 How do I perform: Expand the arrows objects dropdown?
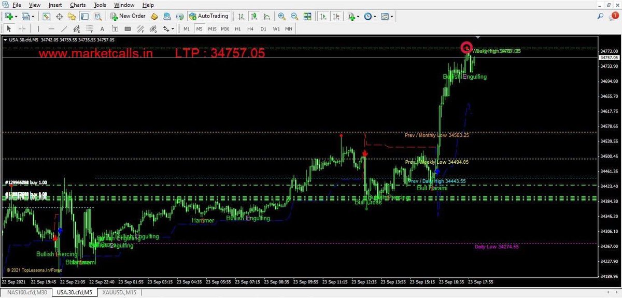click(x=173, y=29)
